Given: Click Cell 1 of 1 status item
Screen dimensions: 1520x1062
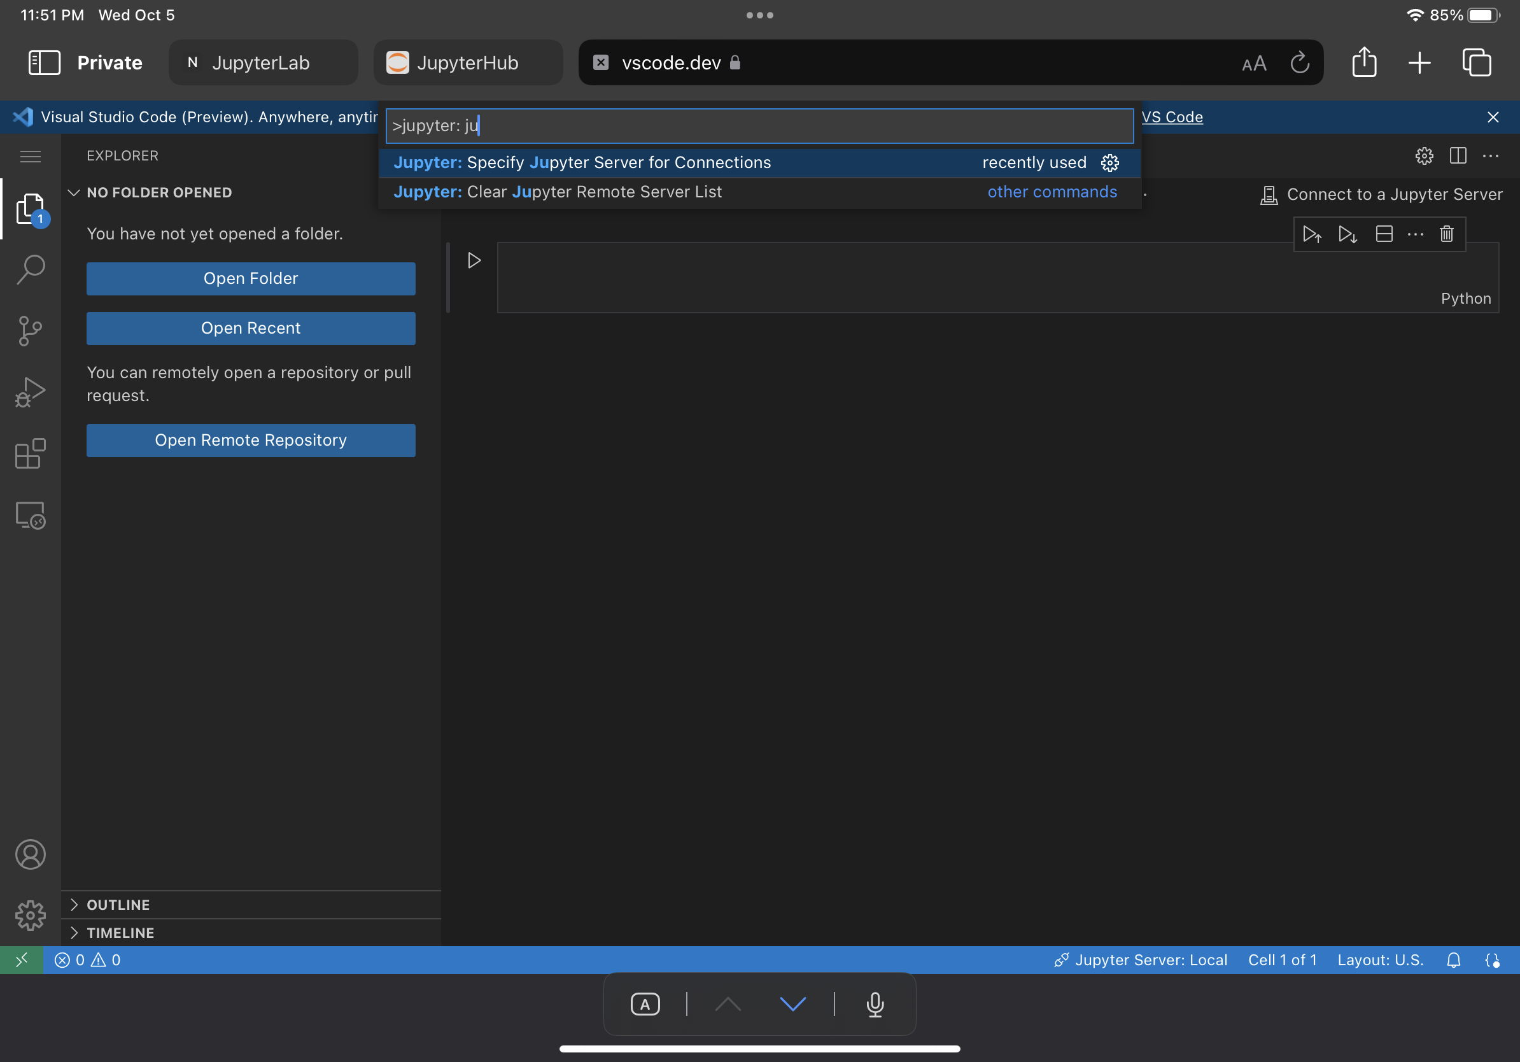Looking at the screenshot, I should [x=1283, y=960].
